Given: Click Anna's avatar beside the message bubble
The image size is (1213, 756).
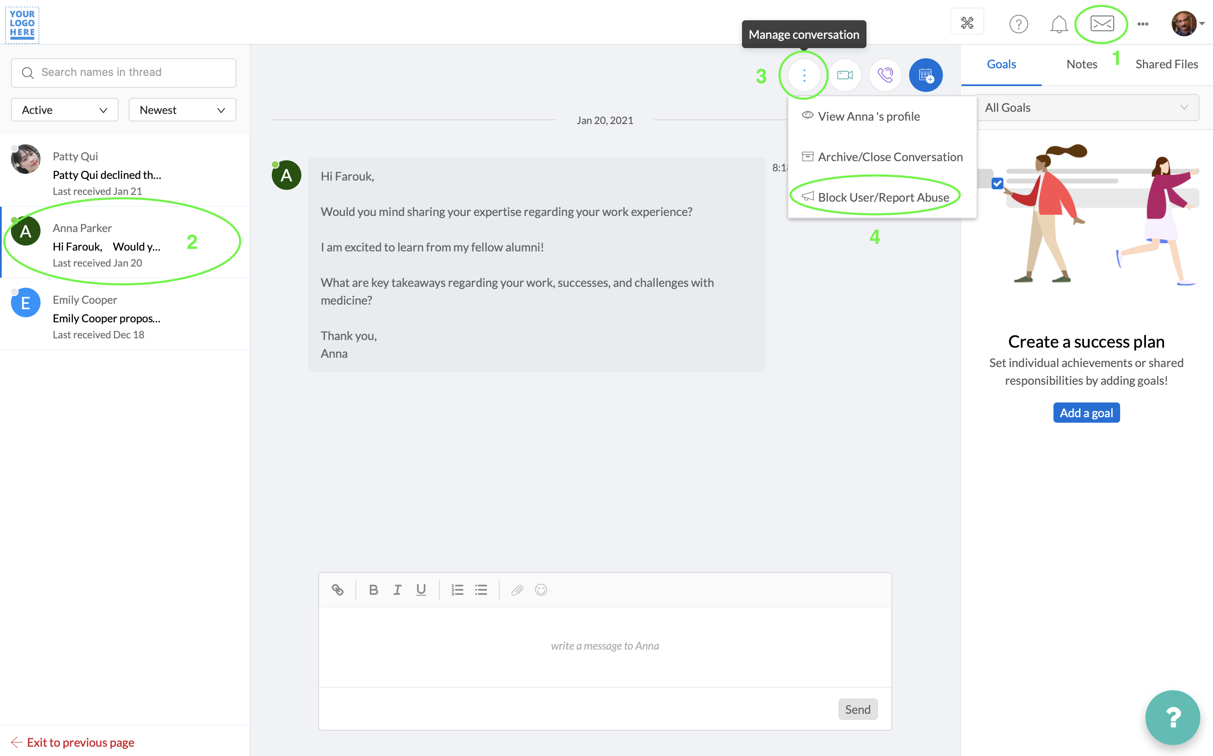Looking at the screenshot, I should pyautogui.click(x=286, y=175).
